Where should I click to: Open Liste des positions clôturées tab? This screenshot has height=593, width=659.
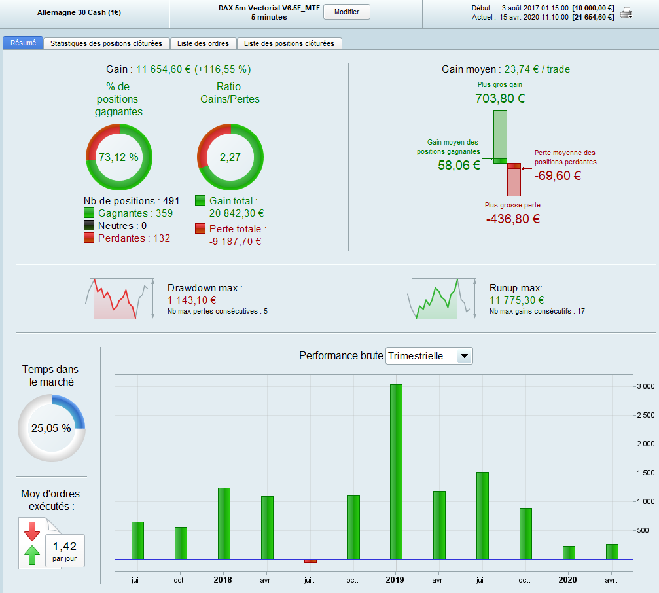pyautogui.click(x=289, y=43)
